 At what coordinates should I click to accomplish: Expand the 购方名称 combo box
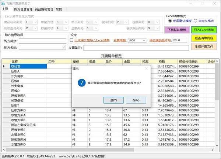pos(64,47)
